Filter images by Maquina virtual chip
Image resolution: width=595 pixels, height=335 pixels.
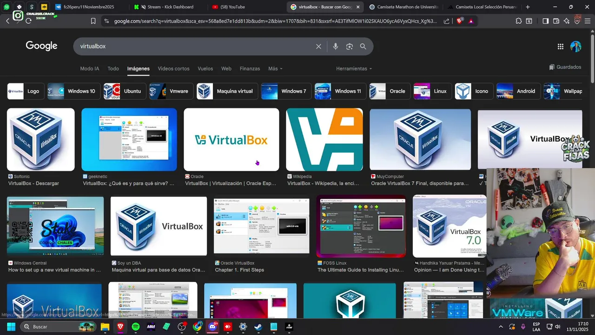click(227, 91)
